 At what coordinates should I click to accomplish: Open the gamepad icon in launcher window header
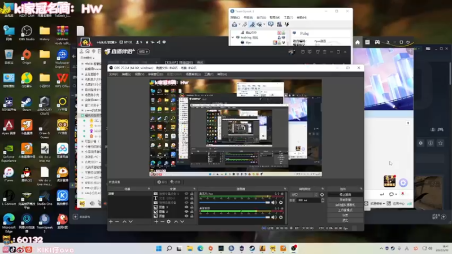click(x=377, y=42)
